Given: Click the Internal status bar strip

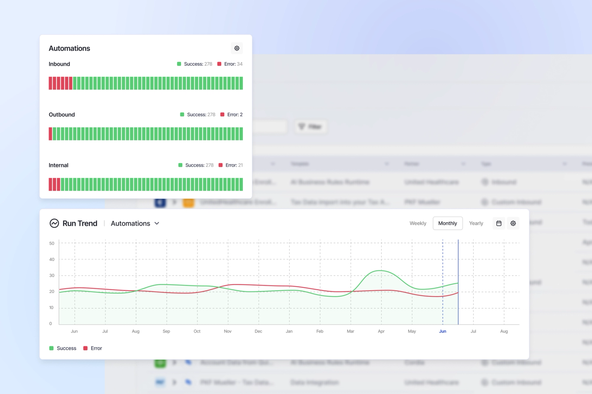Looking at the screenshot, I should tap(146, 184).
